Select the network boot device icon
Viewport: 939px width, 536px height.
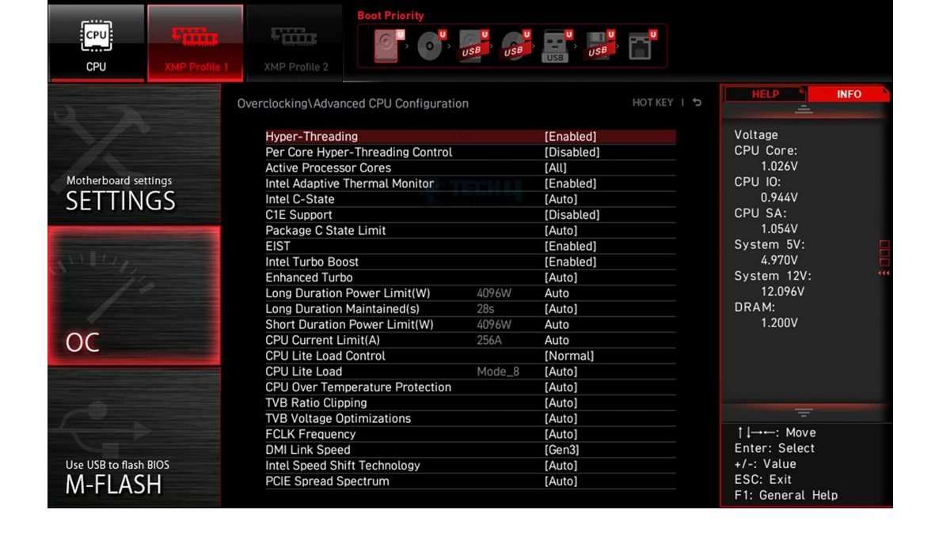(640, 46)
